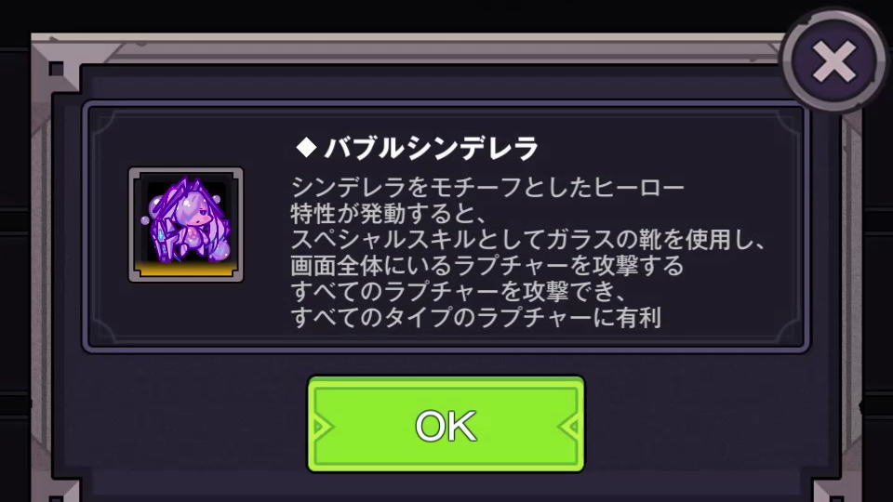The height and width of the screenshot is (502, 893).
Task: Click the dark square rivet on frame's top-left corner
Action: coord(57,70)
